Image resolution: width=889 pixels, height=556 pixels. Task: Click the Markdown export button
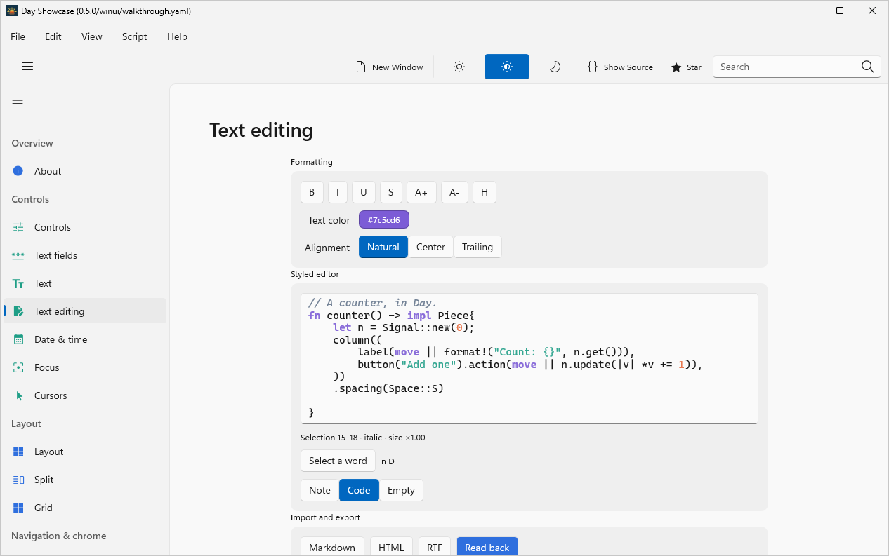pos(332,548)
